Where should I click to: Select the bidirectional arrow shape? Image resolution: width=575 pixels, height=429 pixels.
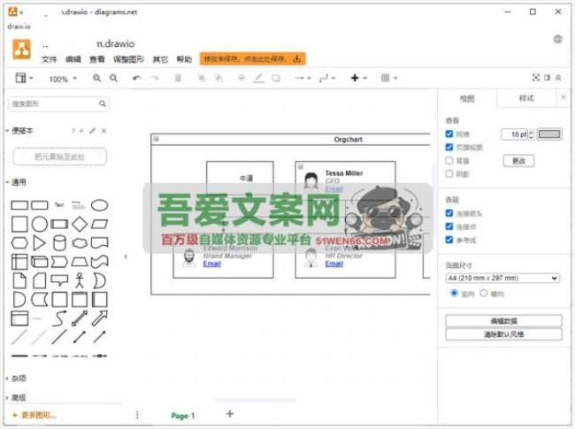pyautogui.click(x=80, y=318)
